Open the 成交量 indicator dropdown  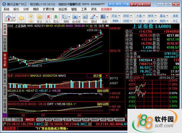98,76
